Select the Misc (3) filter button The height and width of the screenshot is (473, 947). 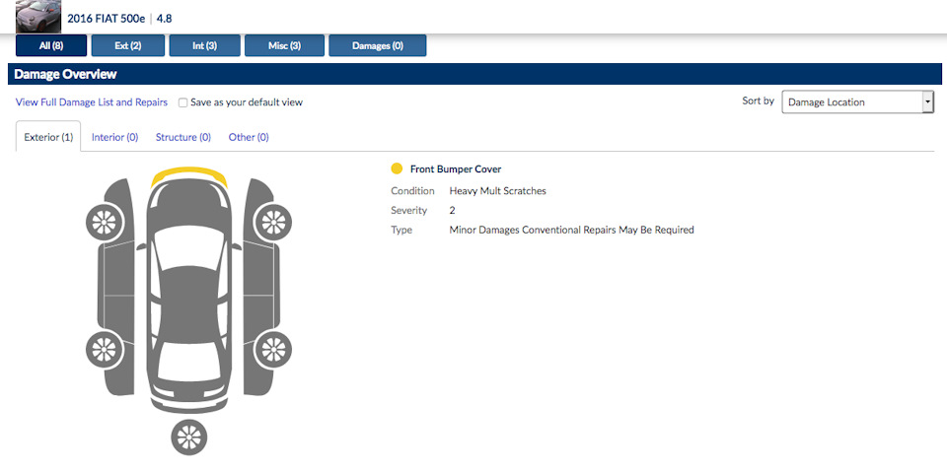[x=284, y=46]
